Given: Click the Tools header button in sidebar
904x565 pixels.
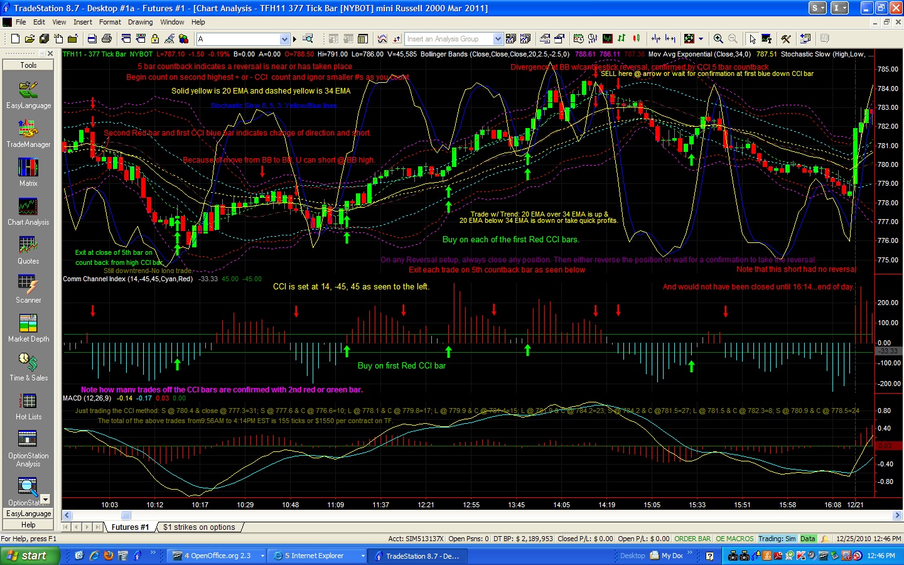Looking at the screenshot, I should [28, 65].
